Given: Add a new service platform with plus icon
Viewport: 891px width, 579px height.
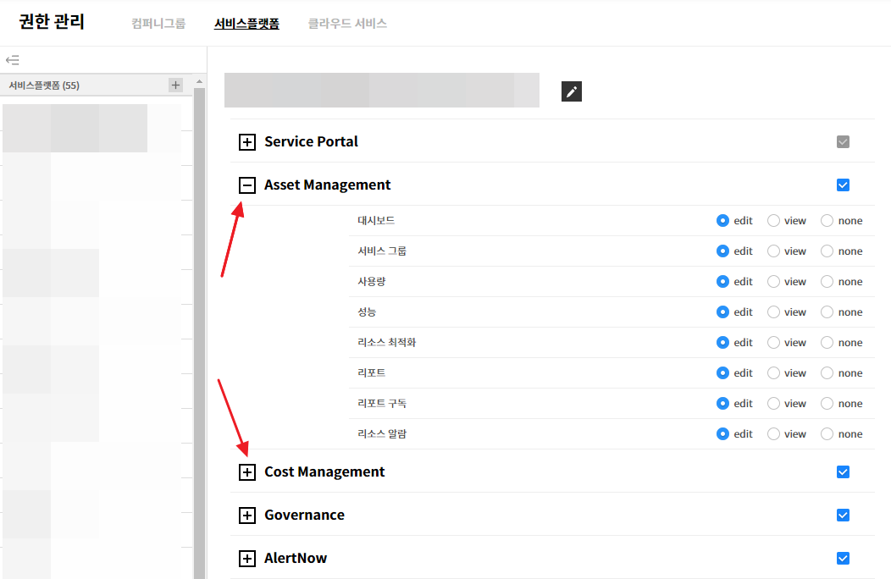Looking at the screenshot, I should (175, 85).
